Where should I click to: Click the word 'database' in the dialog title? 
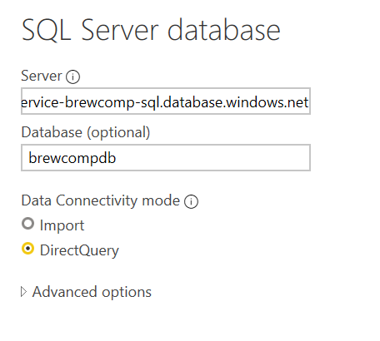coord(224,29)
